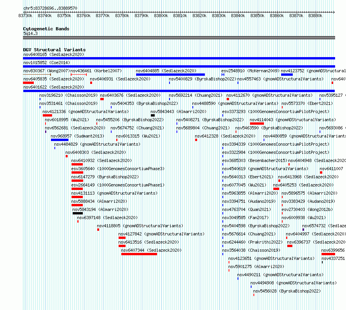Click nsv4131113 gnomAD variant label
This screenshot has width=346, height=310.
114,193
